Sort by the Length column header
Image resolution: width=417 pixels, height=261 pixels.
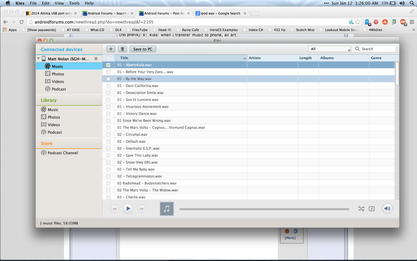(x=308, y=58)
